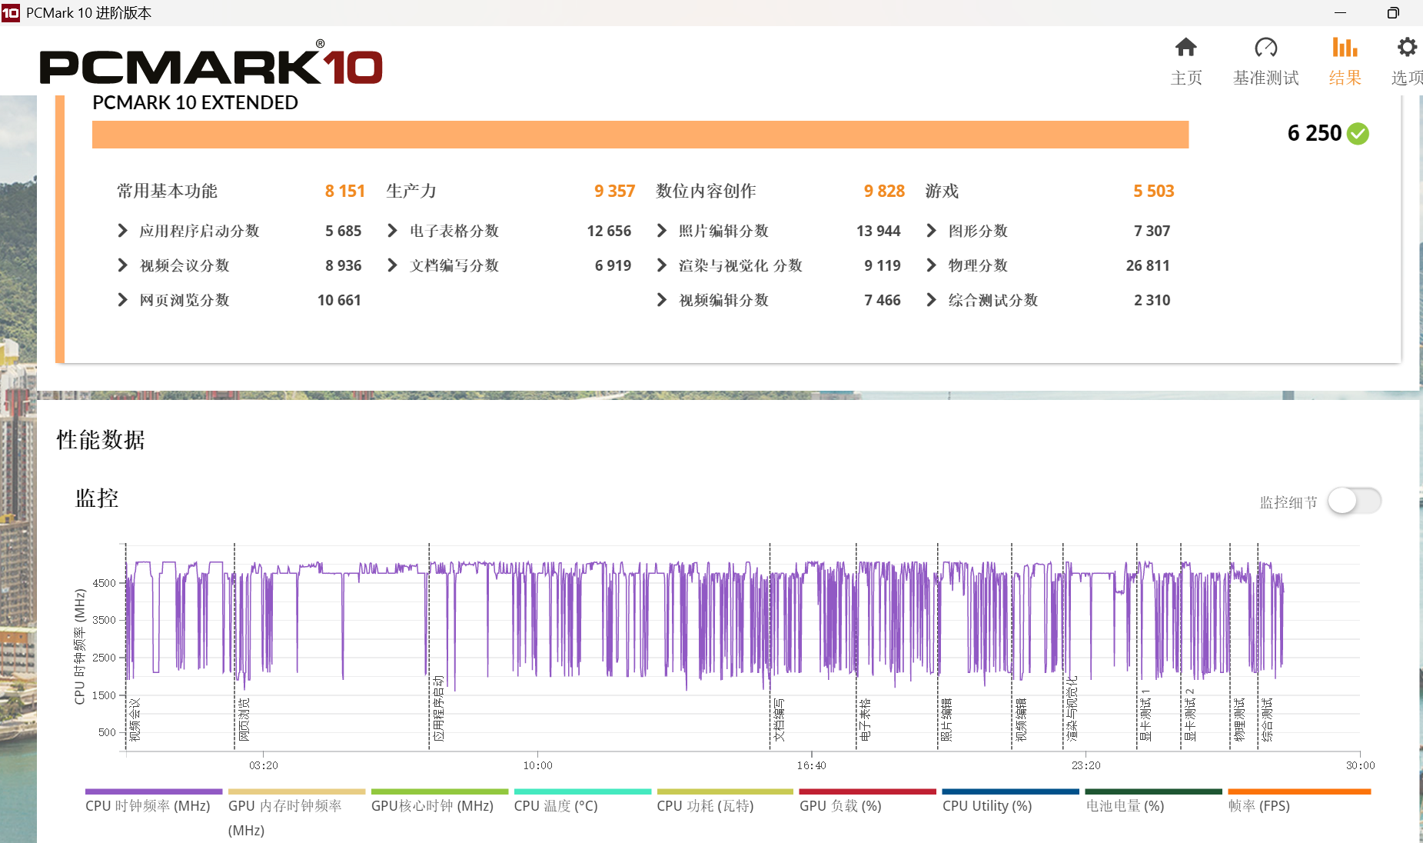The width and height of the screenshot is (1423, 843).
Task: Click the orange overall score bar
Action: pos(640,135)
